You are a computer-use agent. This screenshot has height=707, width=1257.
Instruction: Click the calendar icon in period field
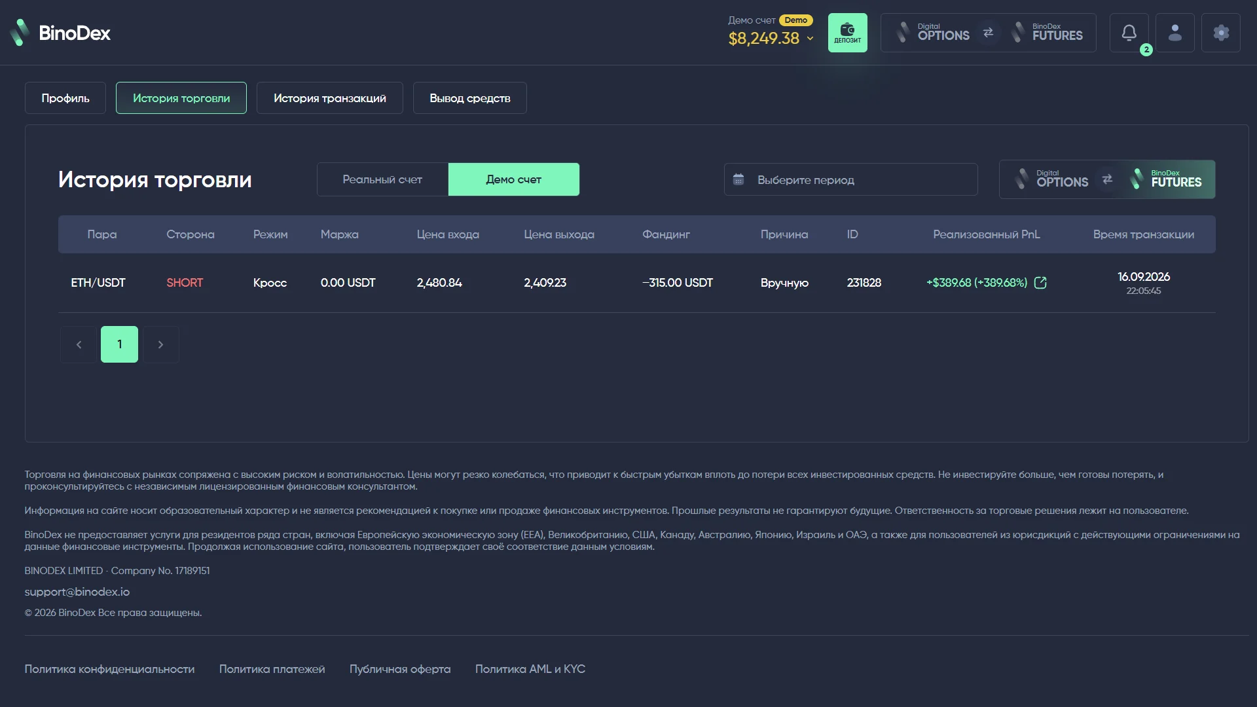(738, 179)
